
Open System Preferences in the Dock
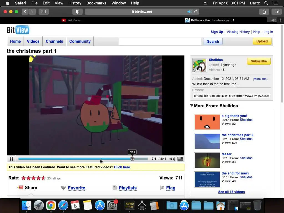click(112, 206)
